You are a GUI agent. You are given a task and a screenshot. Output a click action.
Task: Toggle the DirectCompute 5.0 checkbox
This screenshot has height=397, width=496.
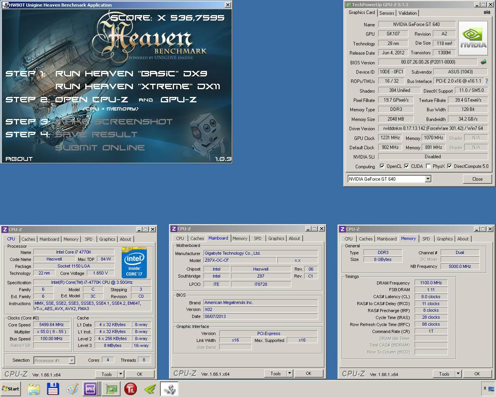[x=449, y=166]
